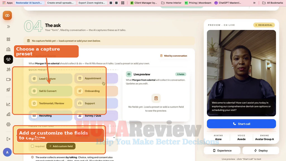Open the Export Zoom registra bookmark
The image size is (286, 161).
click(92, 3)
